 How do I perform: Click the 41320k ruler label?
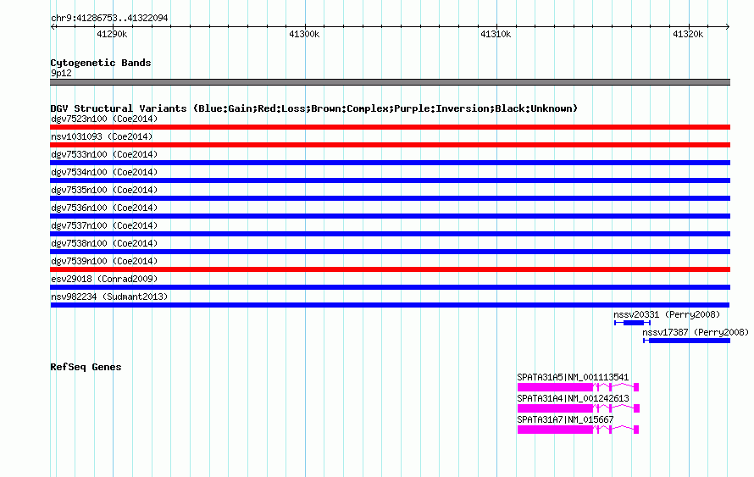point(688,34)
